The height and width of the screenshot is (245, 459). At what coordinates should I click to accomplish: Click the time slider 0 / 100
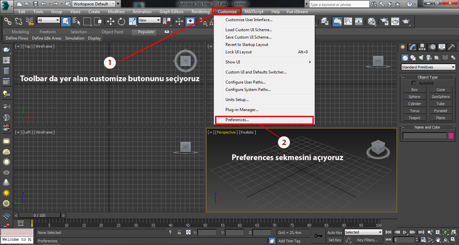[x=39, y=215]
